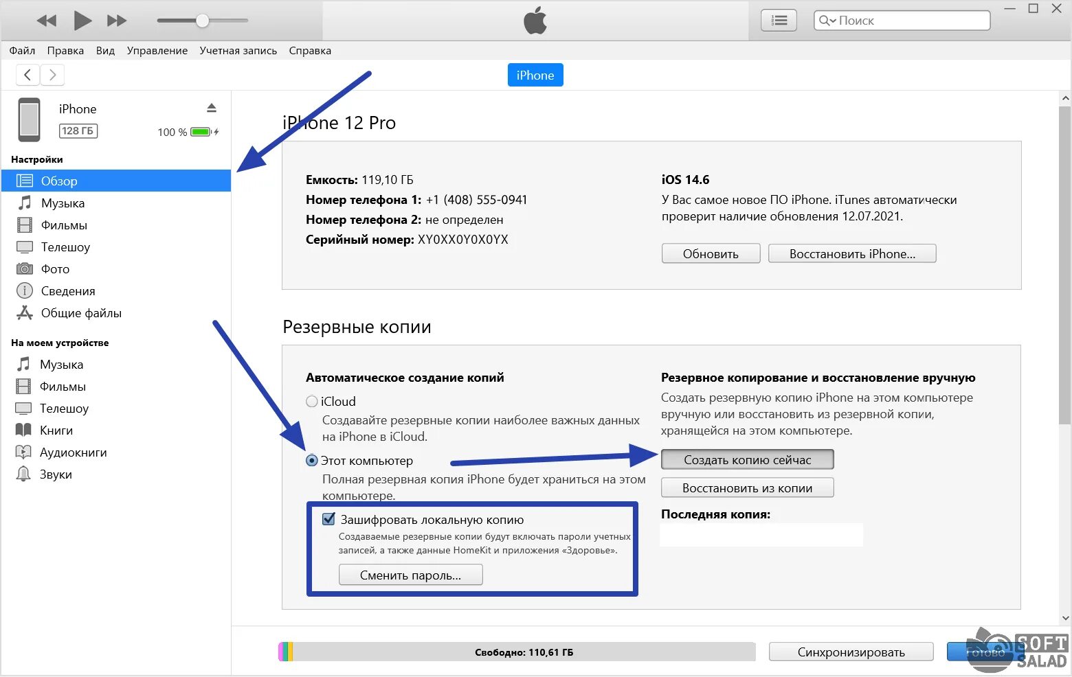Open the Файл menu
The width and height of the screenshot is (1072, 677).
click(x=22, y=51)
